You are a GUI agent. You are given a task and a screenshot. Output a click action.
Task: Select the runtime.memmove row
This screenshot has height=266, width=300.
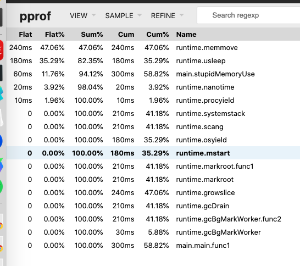pyautogui.click(x=153, y=47)
